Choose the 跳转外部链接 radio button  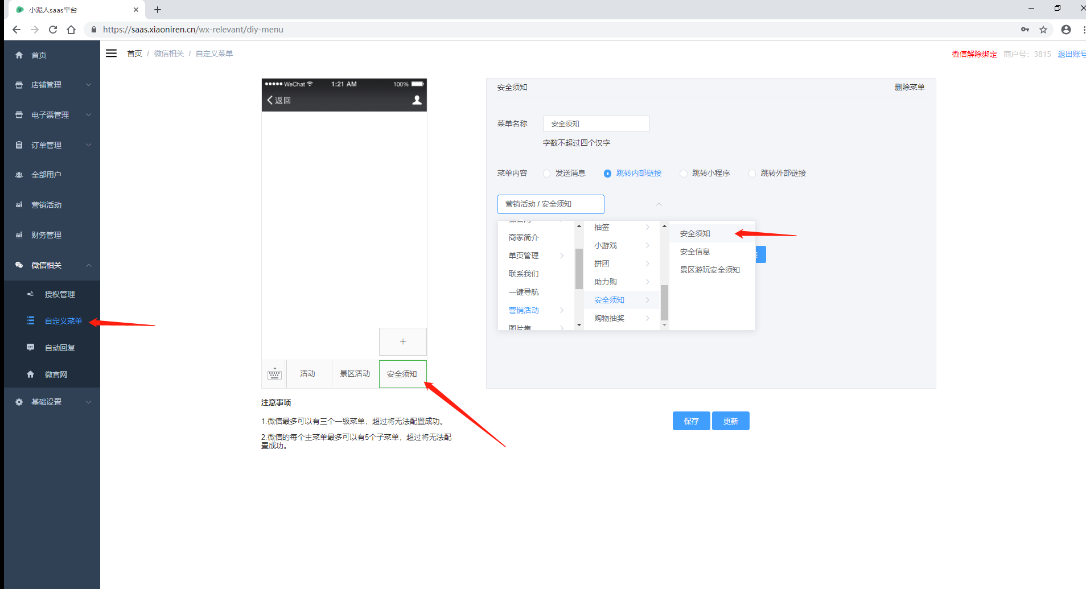click(752, 174)
